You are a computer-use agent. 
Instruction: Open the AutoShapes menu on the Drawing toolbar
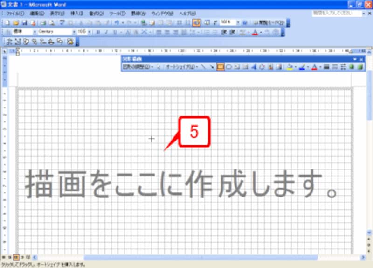(x=182, y=67)
